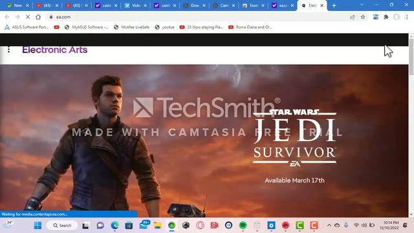The height and width of the screenshot is (233, 414).
Task: Open File Explorer from taskbar
Action: pos(158,225)
